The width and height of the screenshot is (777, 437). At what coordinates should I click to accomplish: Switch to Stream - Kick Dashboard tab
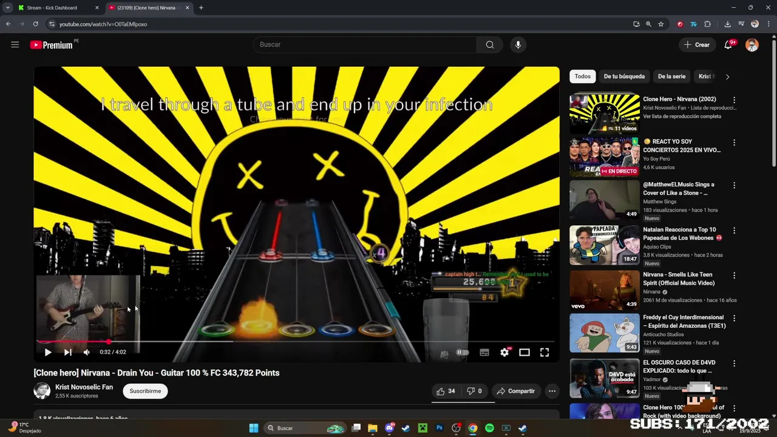coord(58,8)
